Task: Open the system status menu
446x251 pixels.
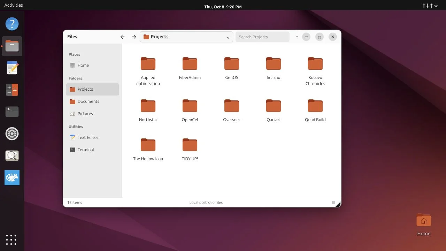Action: click(430, 6)
